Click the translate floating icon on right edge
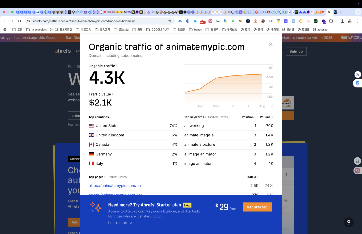The height and width of the screenshot is (234, 362). tap(358, 74)
